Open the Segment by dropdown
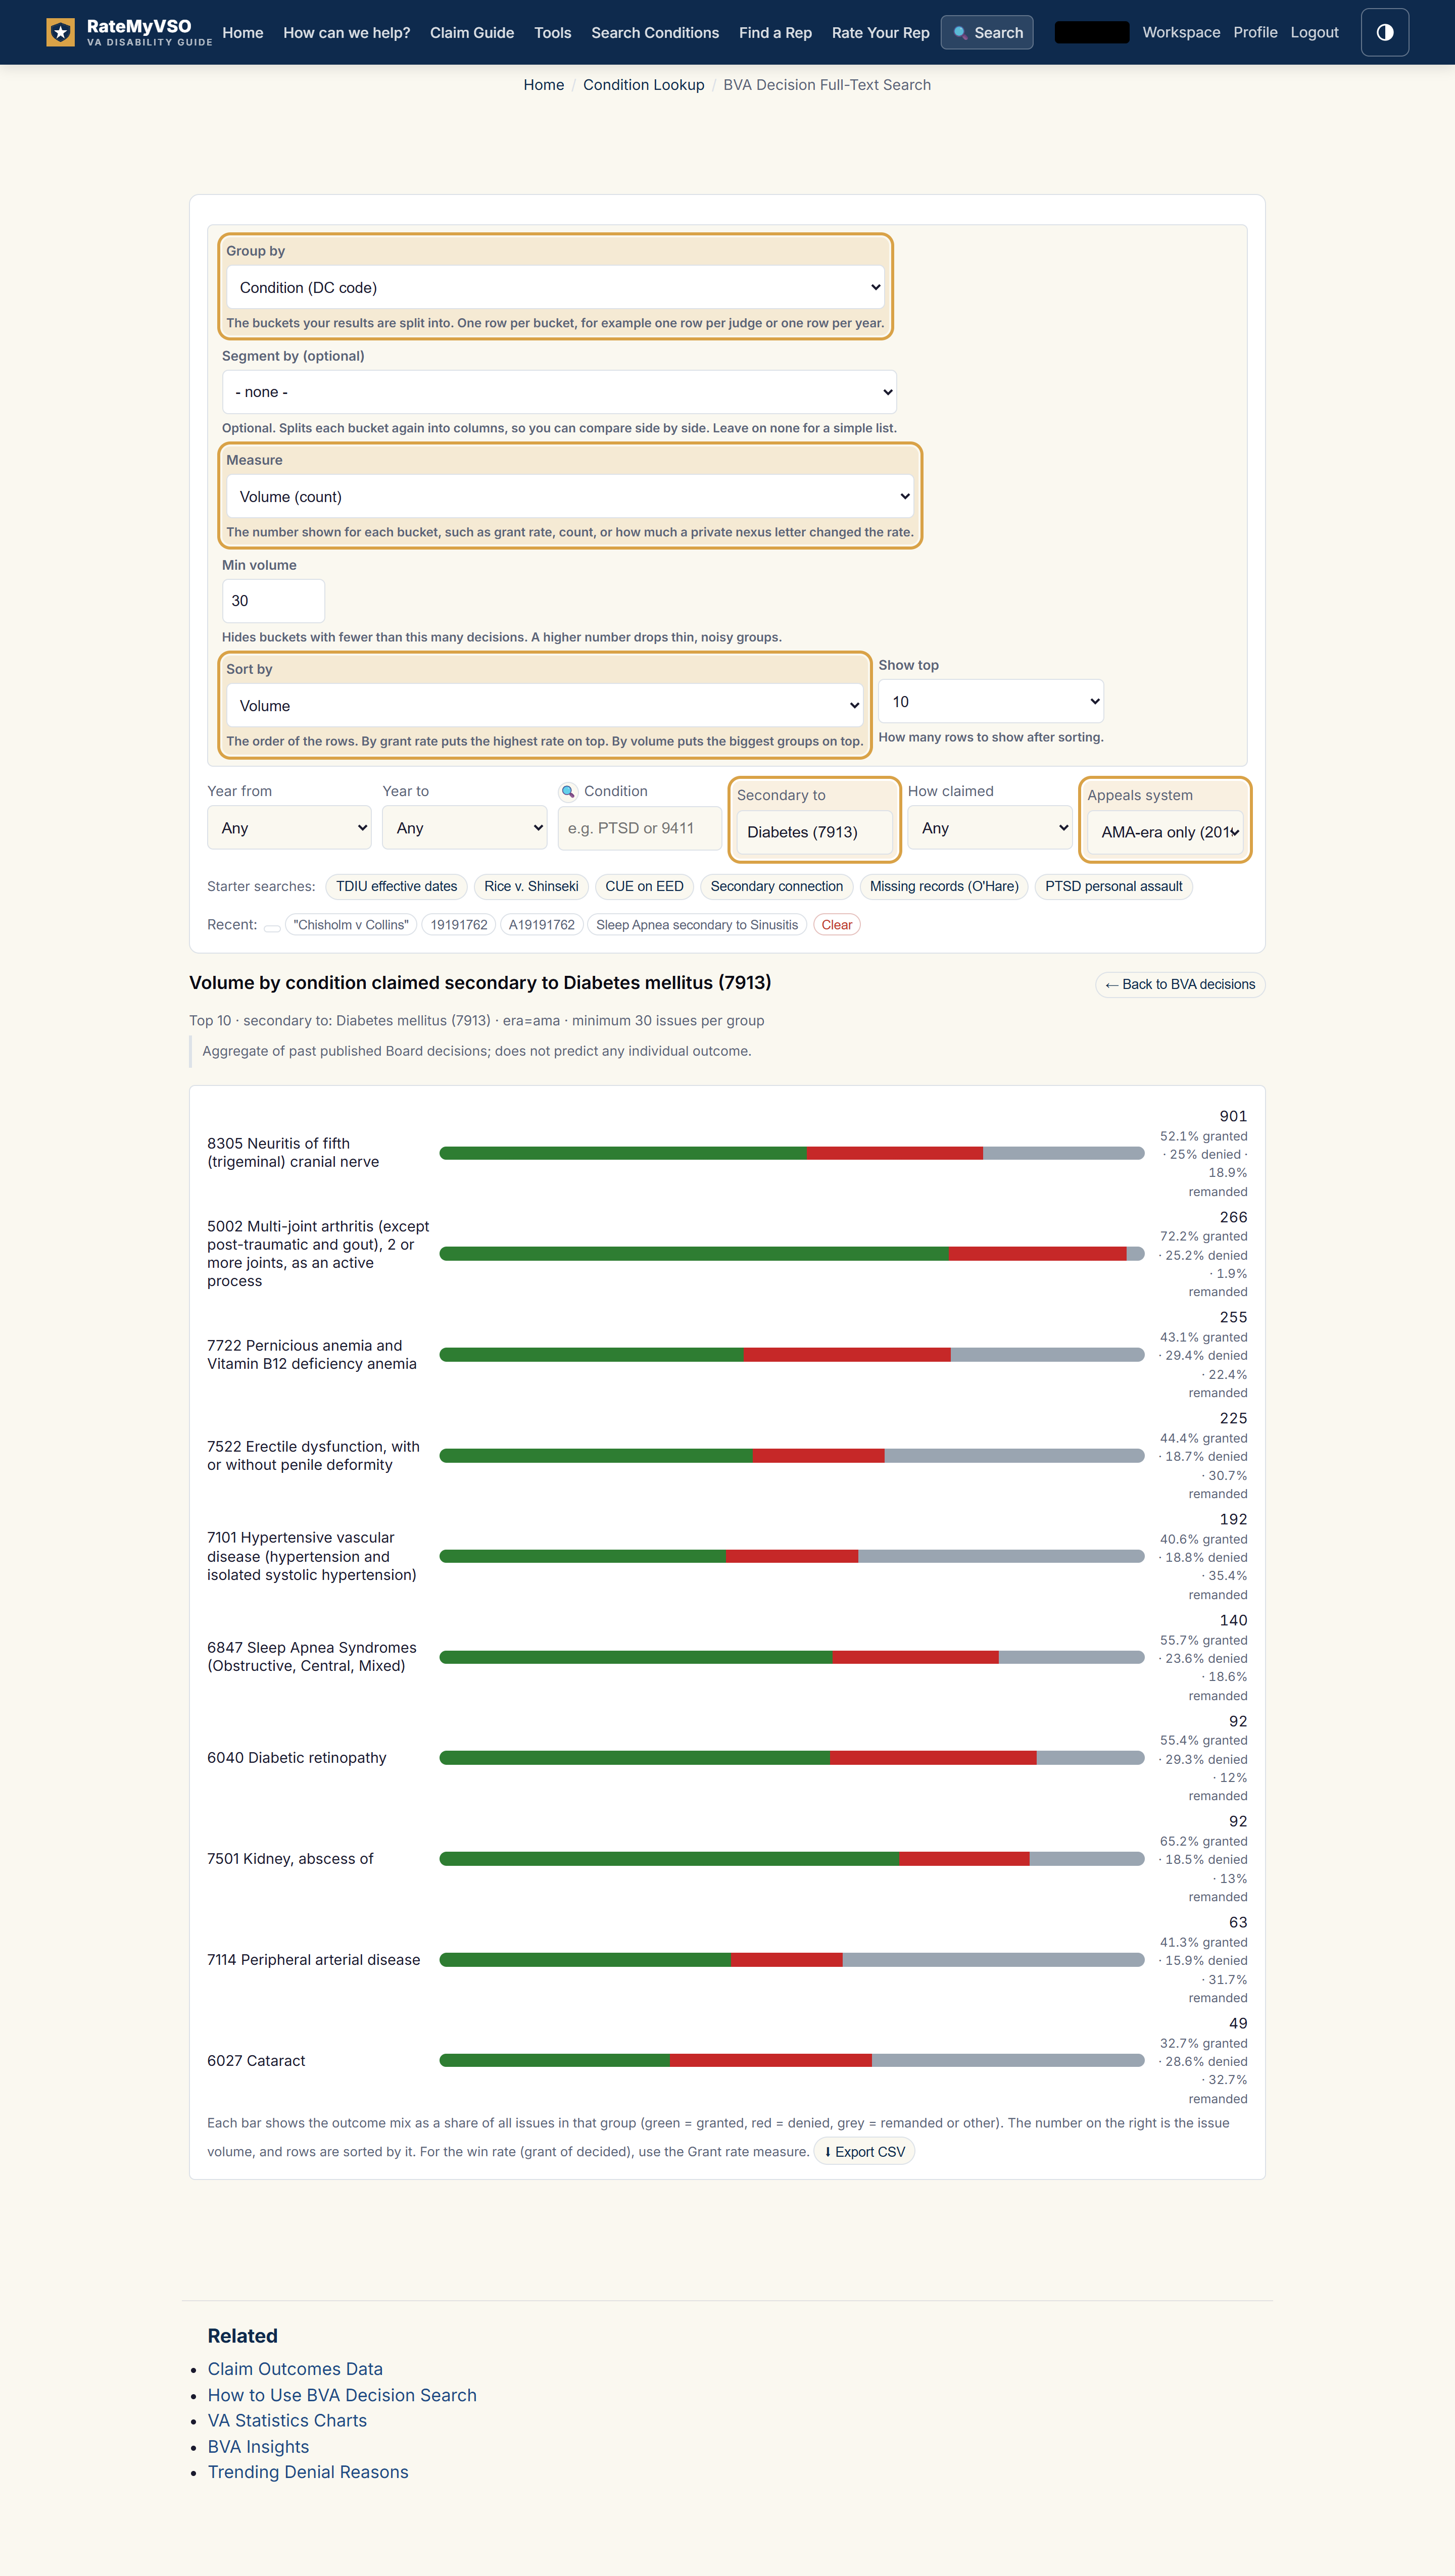This screenshot has height=2576, width=1455. [x=559, y=392]
